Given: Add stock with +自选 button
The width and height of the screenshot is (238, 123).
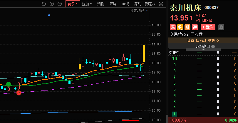Looking at the screenshot, I should pos(208,27).
